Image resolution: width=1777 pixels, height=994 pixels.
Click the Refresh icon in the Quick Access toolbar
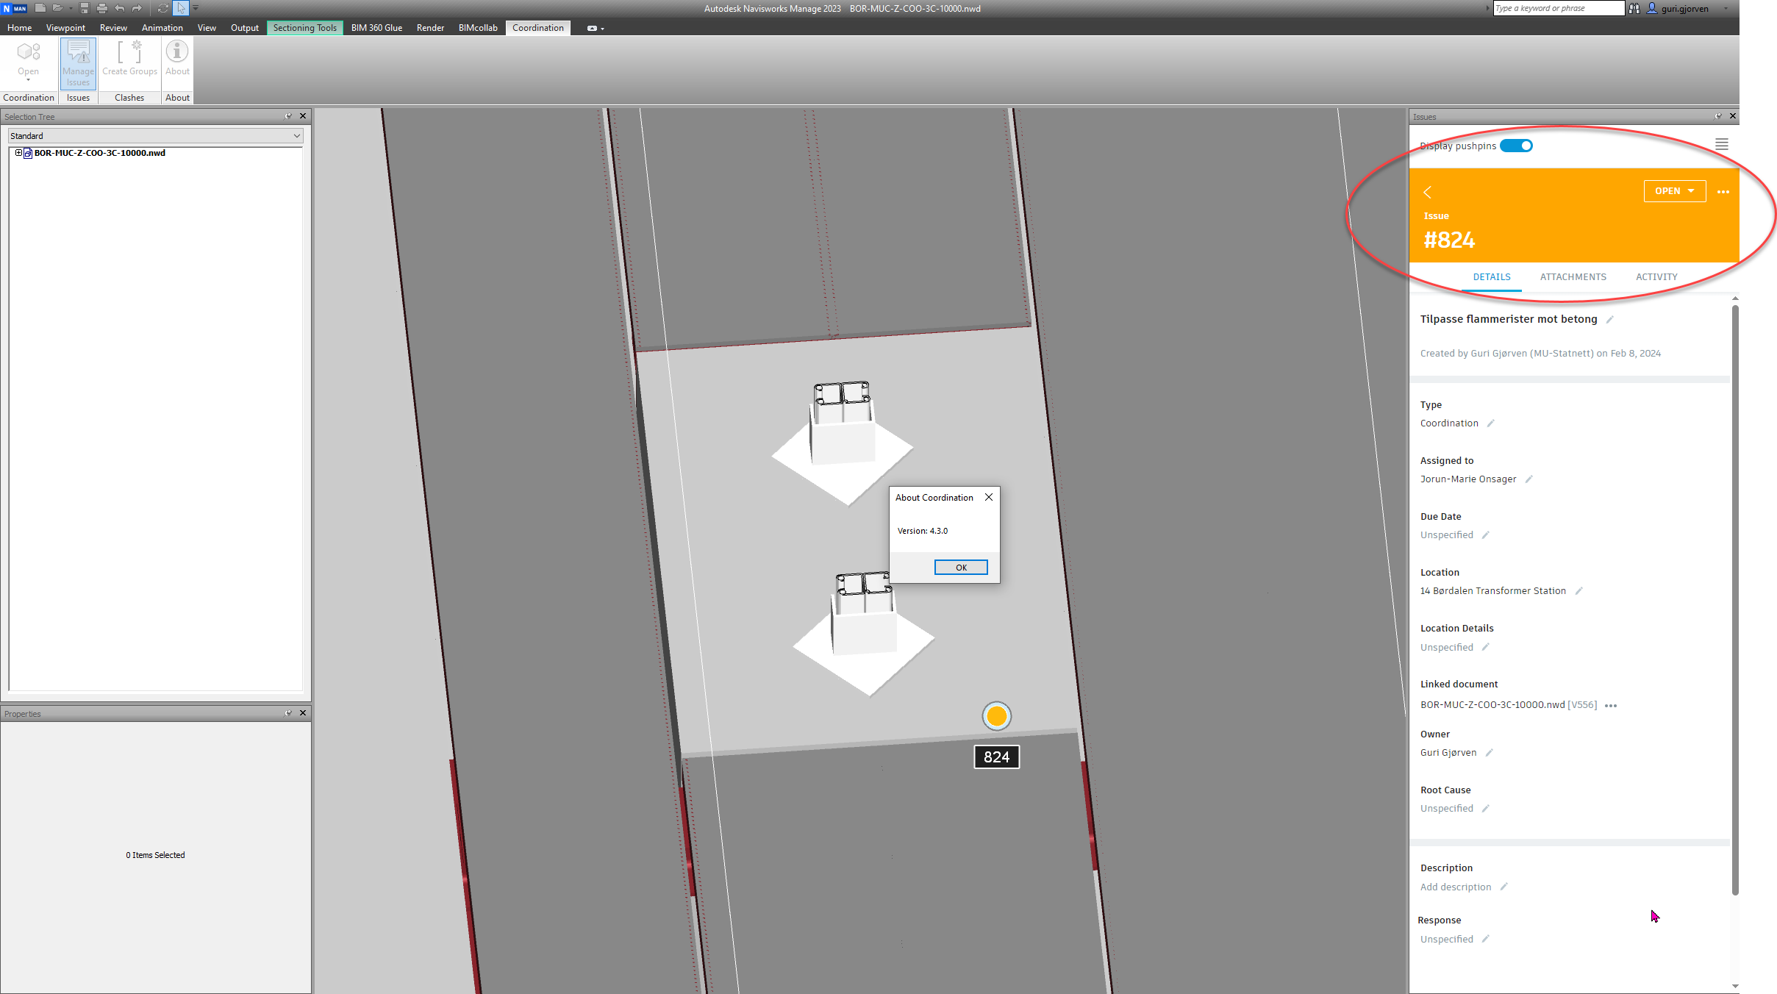pyautogui.click(x=162, y=8)
